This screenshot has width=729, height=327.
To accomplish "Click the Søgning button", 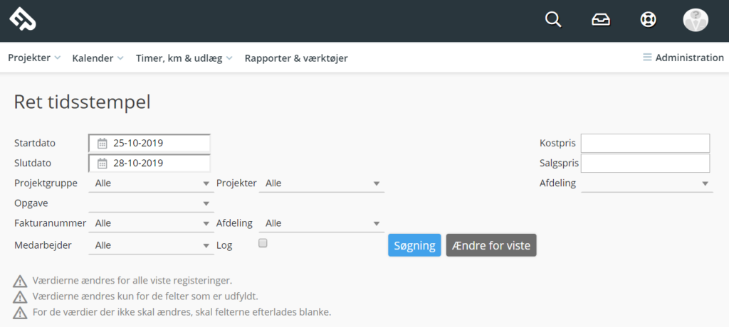I will (415, 245).
